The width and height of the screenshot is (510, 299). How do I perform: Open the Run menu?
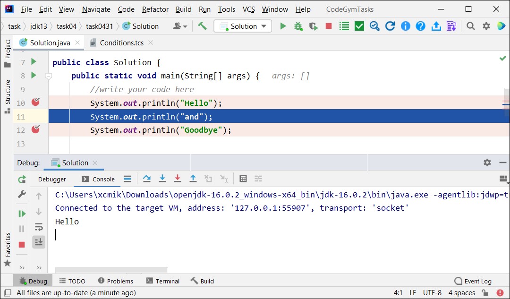[204, 9]
